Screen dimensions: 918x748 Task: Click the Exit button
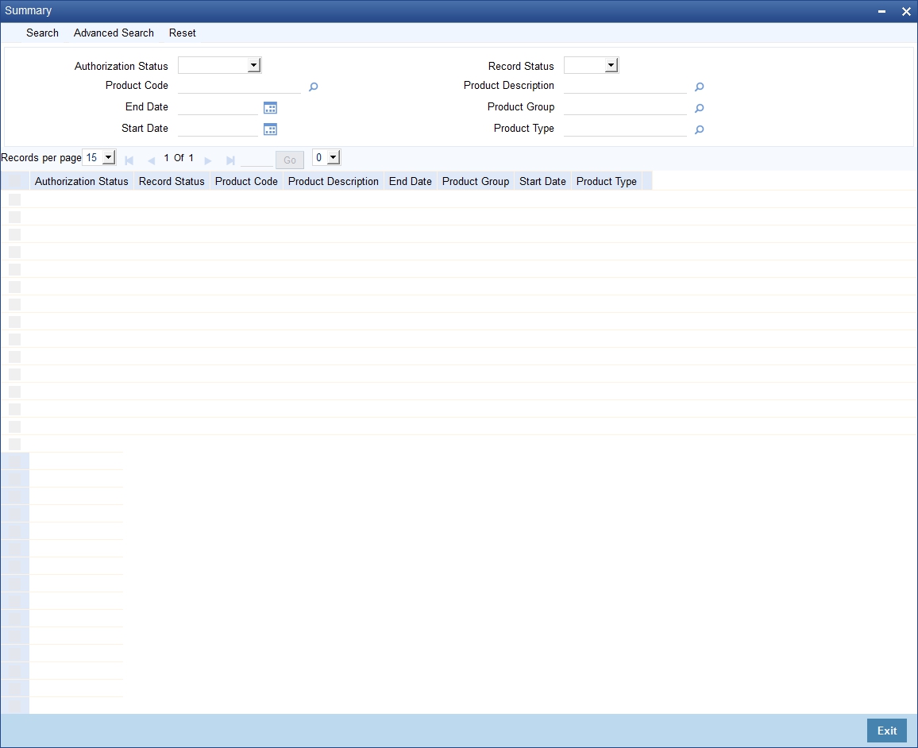point(886,731)
